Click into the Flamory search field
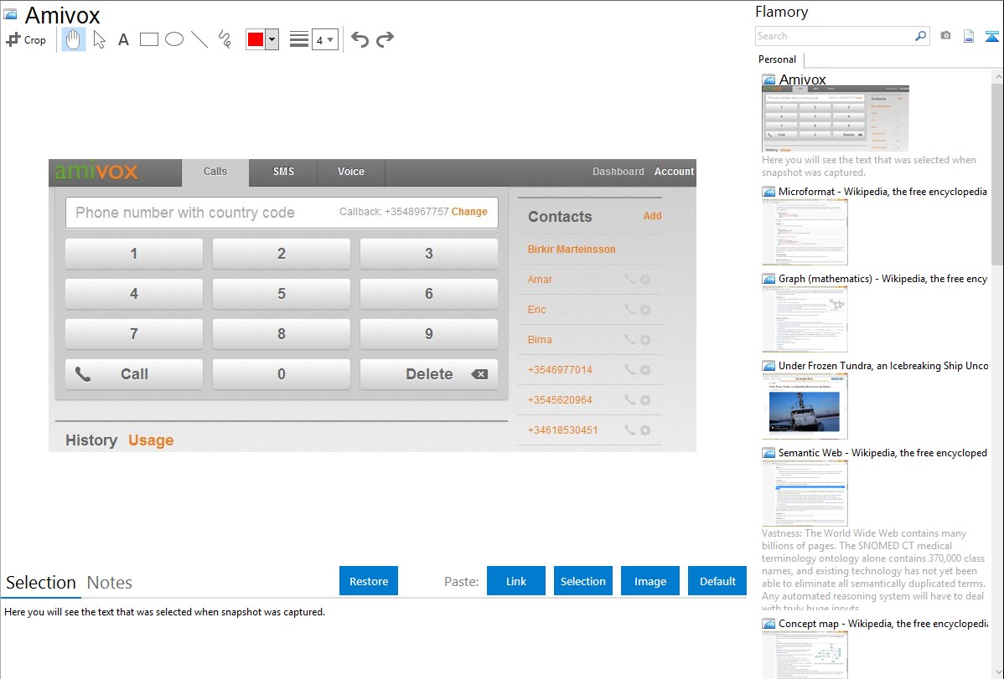Screen dimensions: 1004x679 tap(834, 36)
